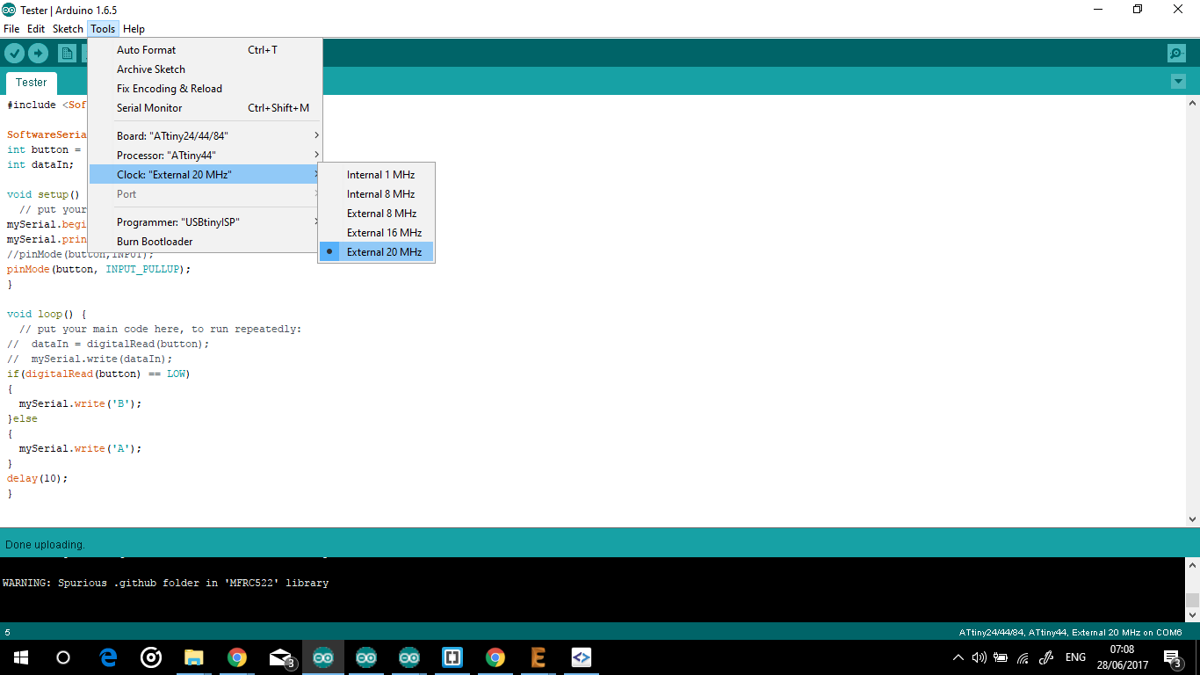Click the "delay(10);" code line

point(37,478)
